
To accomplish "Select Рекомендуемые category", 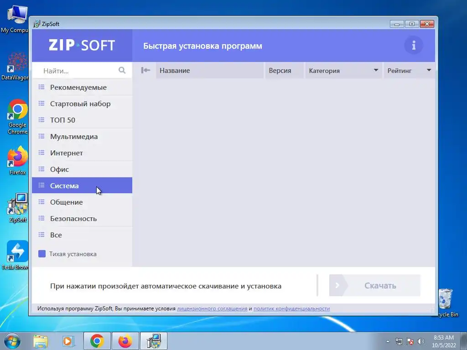I will (x=82, y=87).
